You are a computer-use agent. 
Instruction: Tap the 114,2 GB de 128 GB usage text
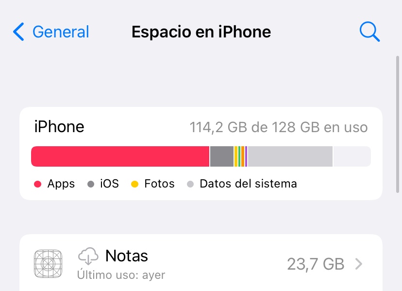pos(279,127)
